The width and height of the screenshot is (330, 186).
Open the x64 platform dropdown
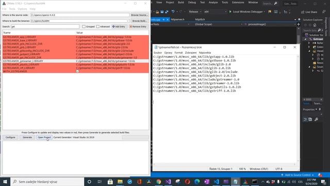[226, 12]
